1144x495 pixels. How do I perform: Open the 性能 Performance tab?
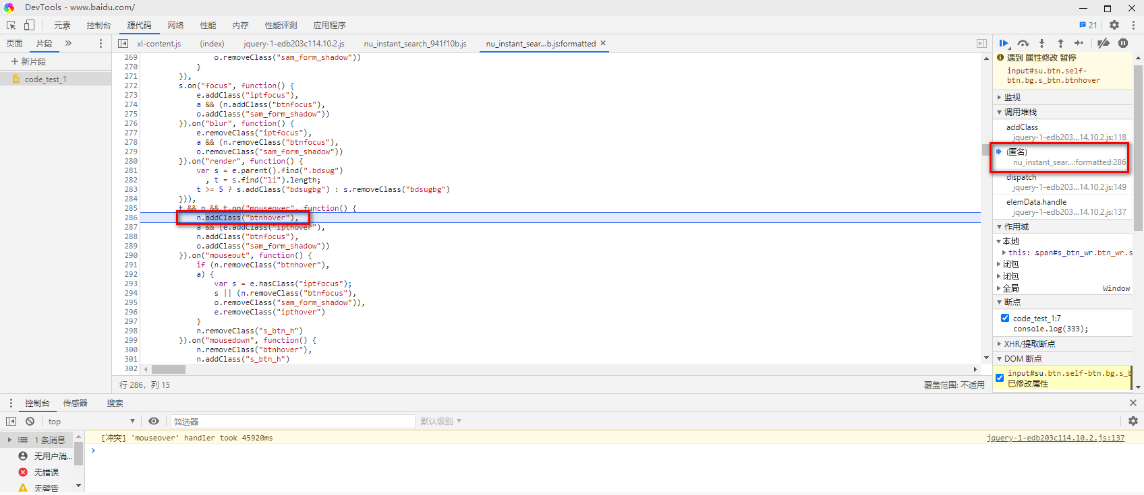click(208, 25)
